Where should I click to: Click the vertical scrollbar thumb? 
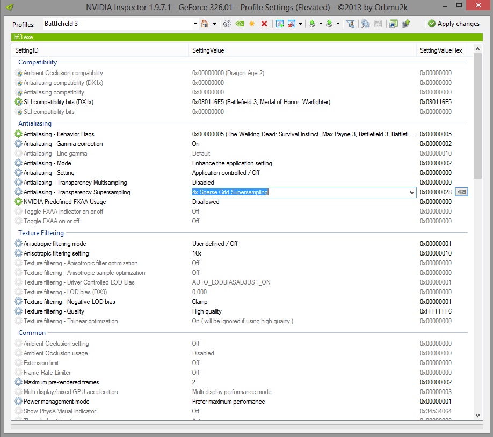[x=477, y=116]
